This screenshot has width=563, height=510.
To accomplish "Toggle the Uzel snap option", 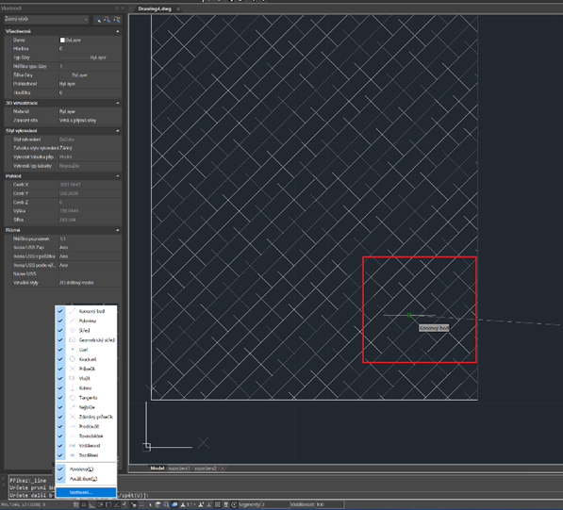I will pos(86,350).
